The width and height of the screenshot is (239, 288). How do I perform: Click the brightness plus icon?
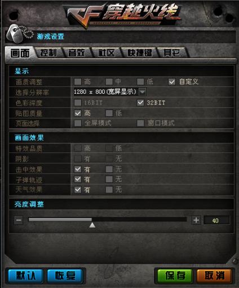coord(196,220)
